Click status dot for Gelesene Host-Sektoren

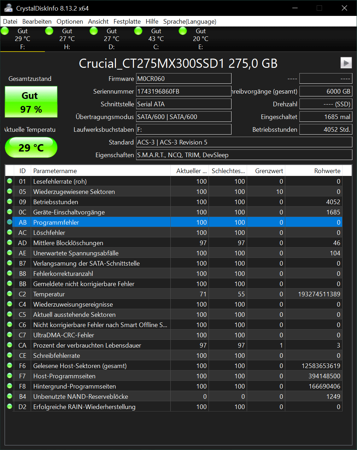pos(10,366)
